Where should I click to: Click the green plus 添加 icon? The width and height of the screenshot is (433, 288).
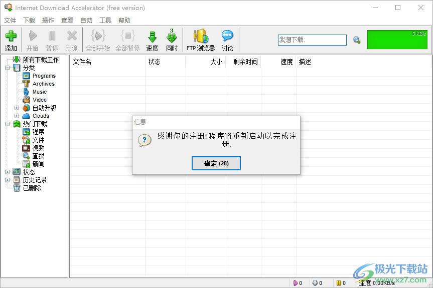pyautogui.click(x=11, y=36)
